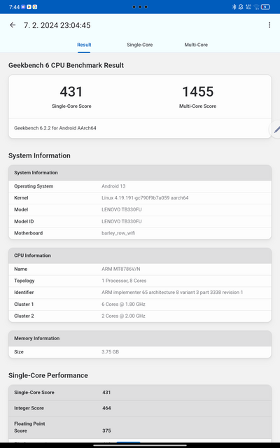This screenshot has height=448, width=280.
Task: Tap the Floating Point Score 375 value
Action: [x=106, y=430]
